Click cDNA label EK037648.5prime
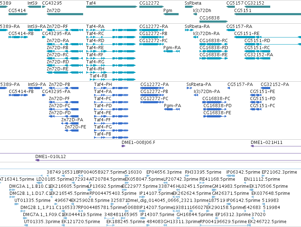301x227 pixels. point(271,193)
